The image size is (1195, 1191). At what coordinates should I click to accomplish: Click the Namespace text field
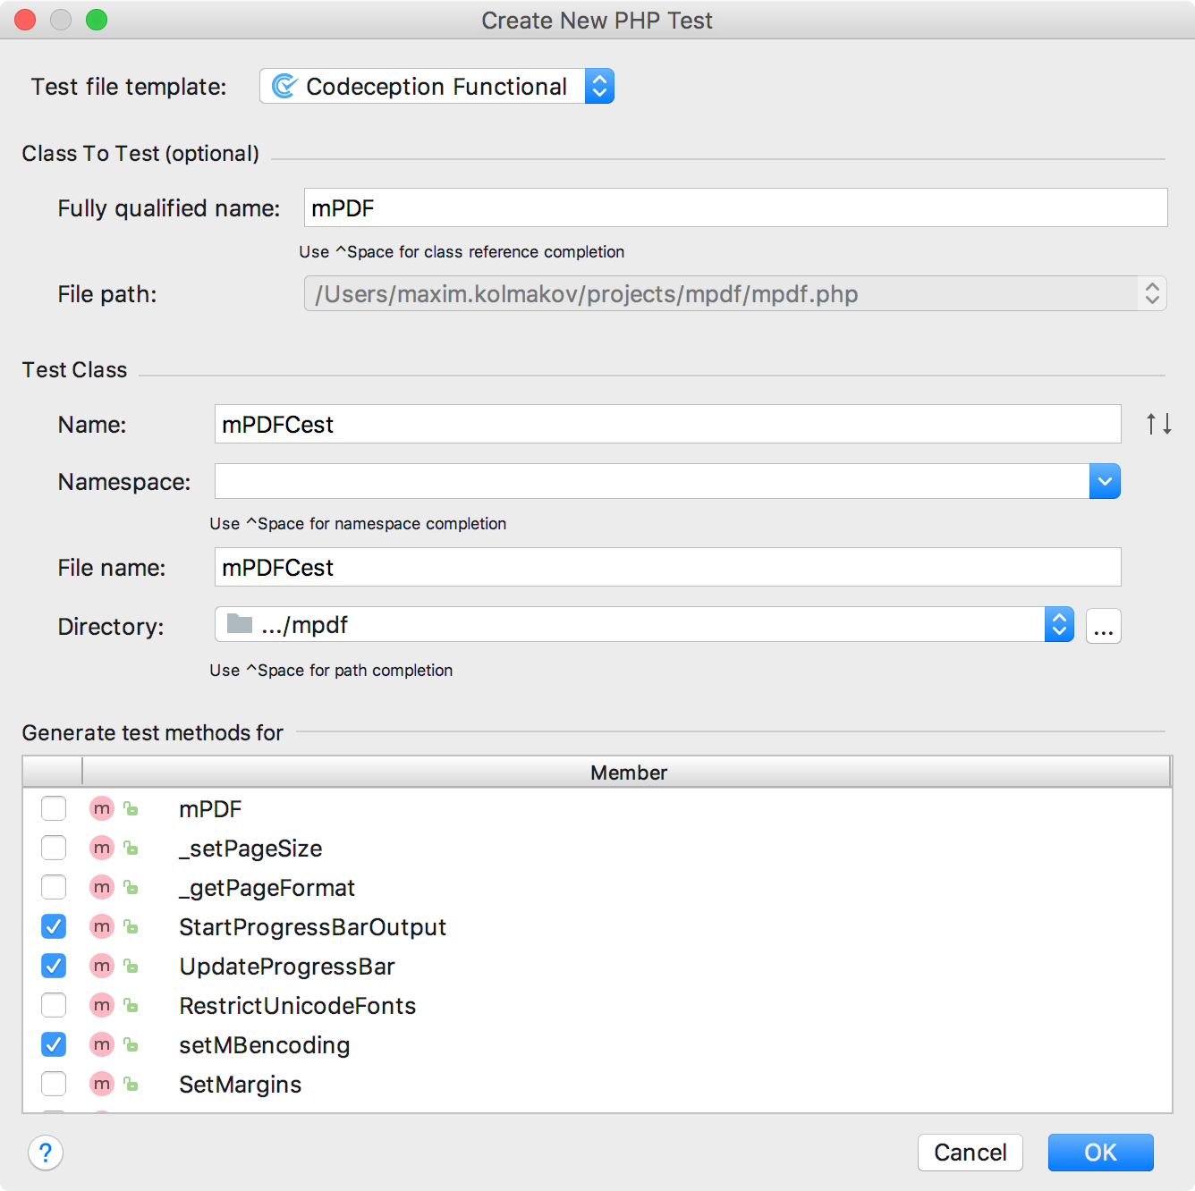[652, 481]
